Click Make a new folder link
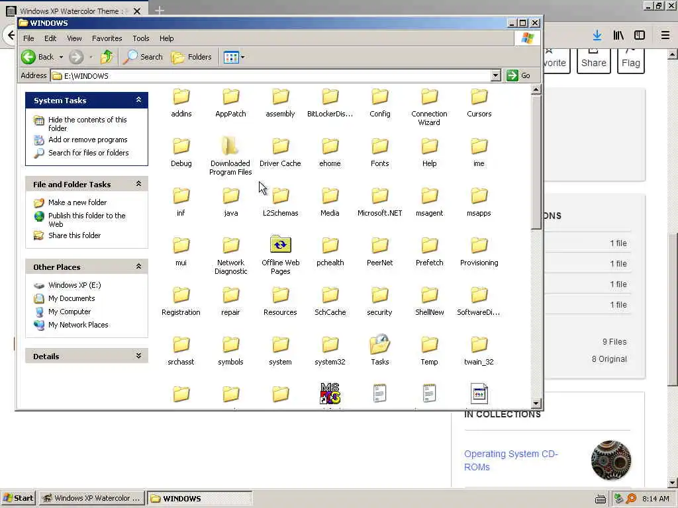Image resolution: width=678 pixels, height=508 pixels. 77,202
